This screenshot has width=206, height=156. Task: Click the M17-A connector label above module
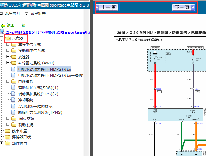pyautogui.click(x=158, y=107)
